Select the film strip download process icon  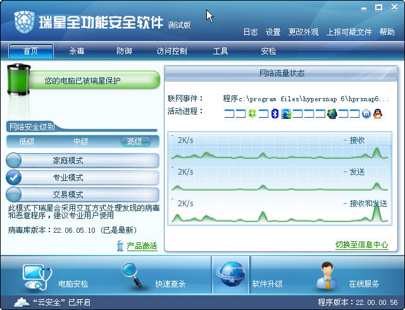(287, 114)
